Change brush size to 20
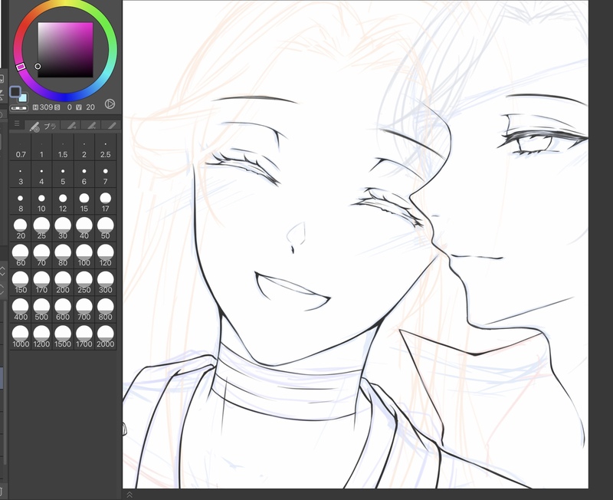The height and width of the screenshot is (500, 613). click(x=21, y=229)
